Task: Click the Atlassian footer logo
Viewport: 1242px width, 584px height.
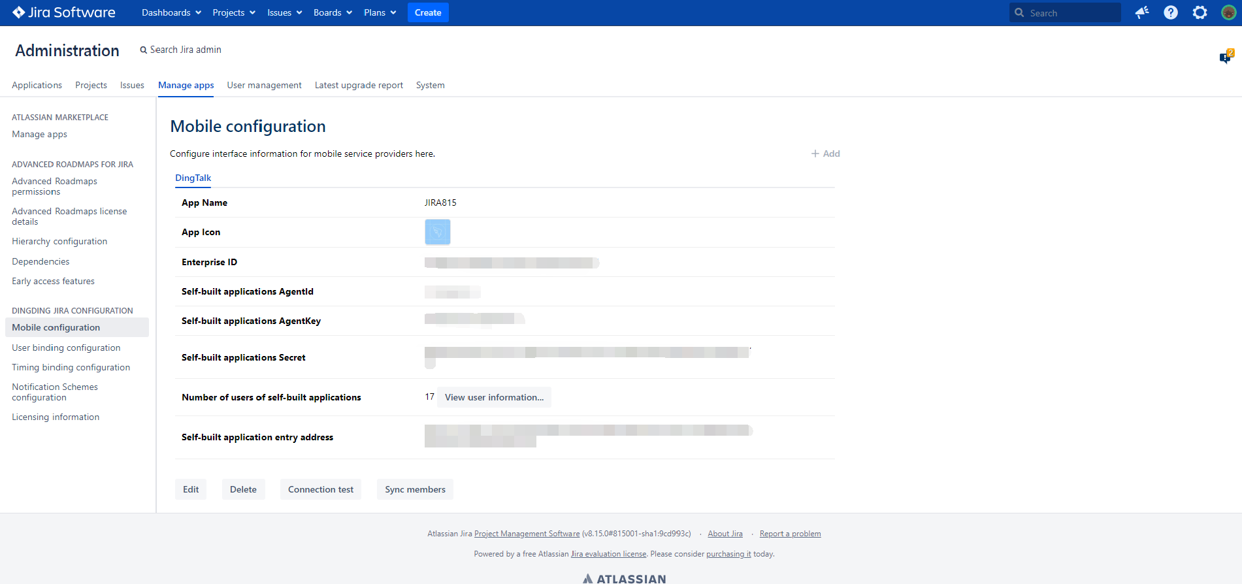Action: (x=624, y=579)
